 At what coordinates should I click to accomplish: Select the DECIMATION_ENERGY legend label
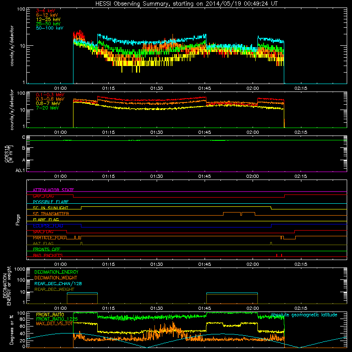[x=56, y=272]
